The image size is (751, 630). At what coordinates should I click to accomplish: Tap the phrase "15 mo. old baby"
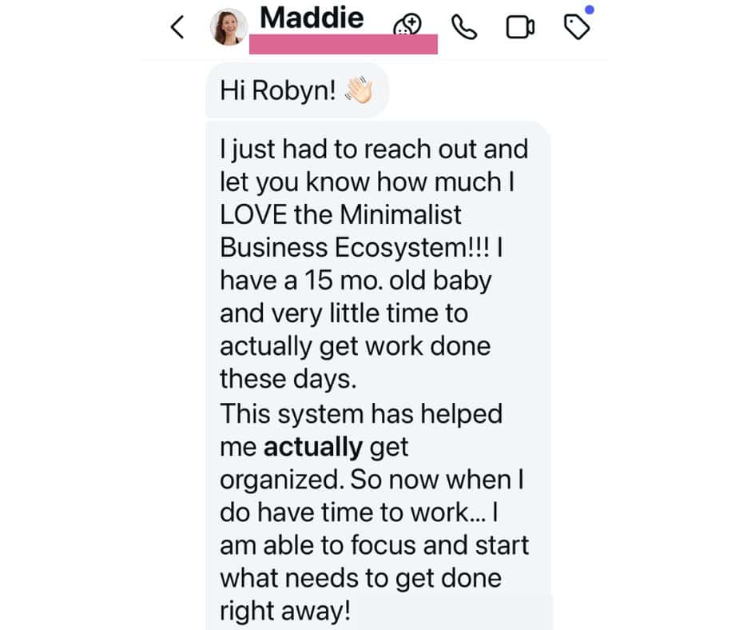pos(398,280)
